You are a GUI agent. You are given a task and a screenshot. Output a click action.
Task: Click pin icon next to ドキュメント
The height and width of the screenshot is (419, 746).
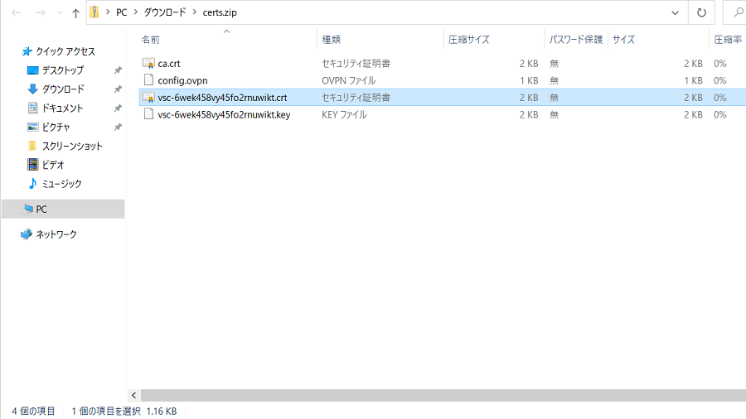(x=118, y=108)
